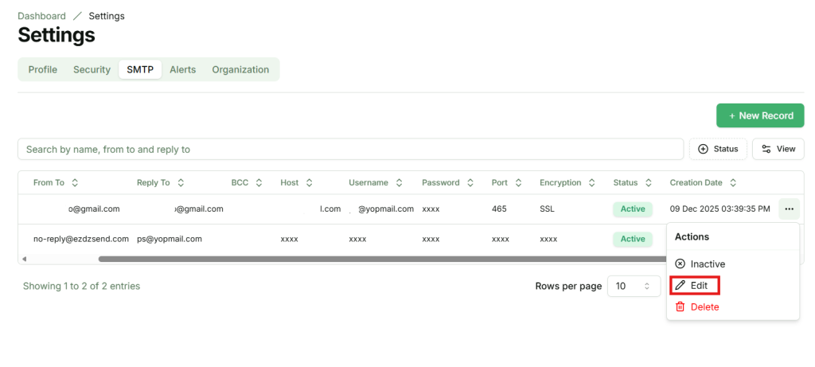Open the Alerts tab

[182, 70]
